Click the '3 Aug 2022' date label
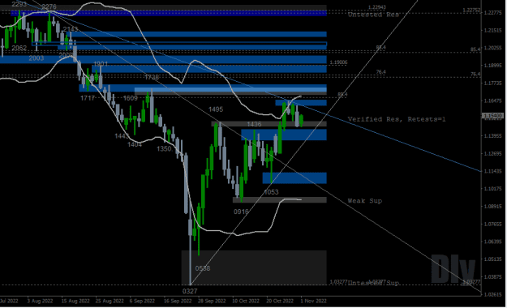The height and width of the screenshot is (308, 507). pos(40,301)
